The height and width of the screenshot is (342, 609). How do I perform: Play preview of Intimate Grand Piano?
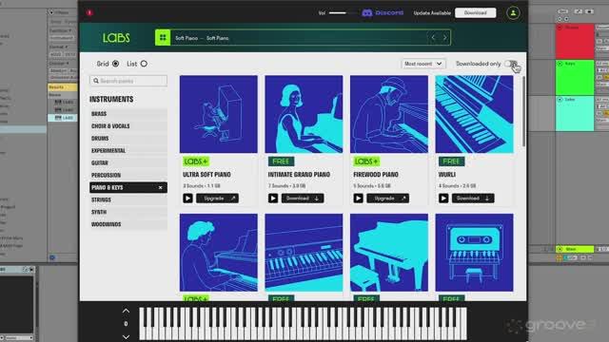273,199
